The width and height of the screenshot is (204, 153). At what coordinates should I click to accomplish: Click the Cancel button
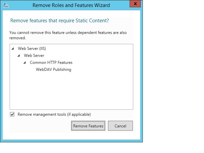120,126
